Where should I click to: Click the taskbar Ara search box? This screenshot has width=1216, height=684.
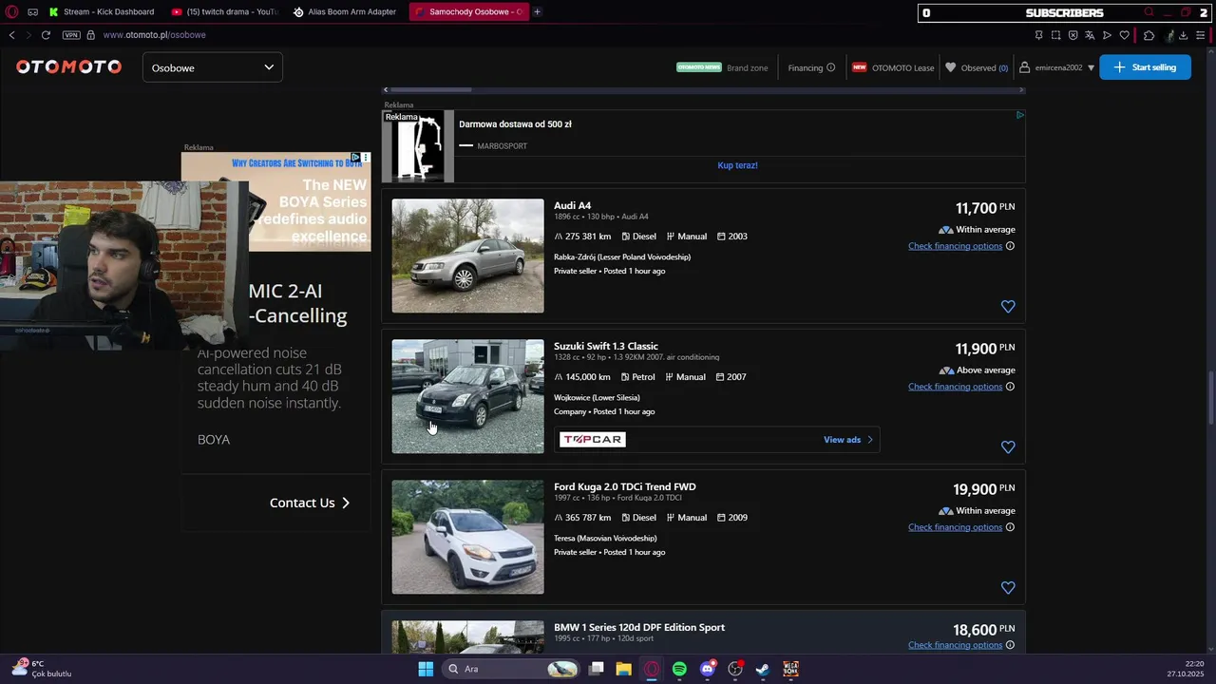tap(512, 669)
